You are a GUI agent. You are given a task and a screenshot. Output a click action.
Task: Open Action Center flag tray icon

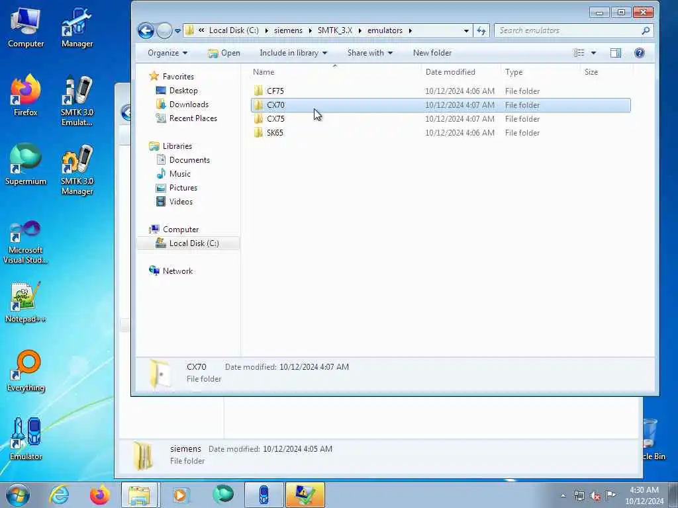click(610, 495)
